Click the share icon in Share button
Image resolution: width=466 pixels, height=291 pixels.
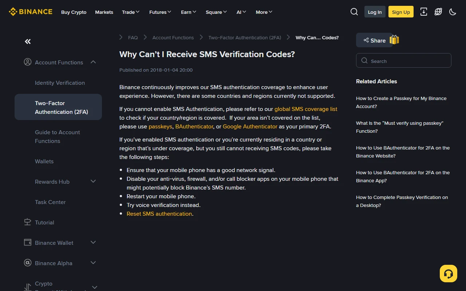(x=366, y=40)
